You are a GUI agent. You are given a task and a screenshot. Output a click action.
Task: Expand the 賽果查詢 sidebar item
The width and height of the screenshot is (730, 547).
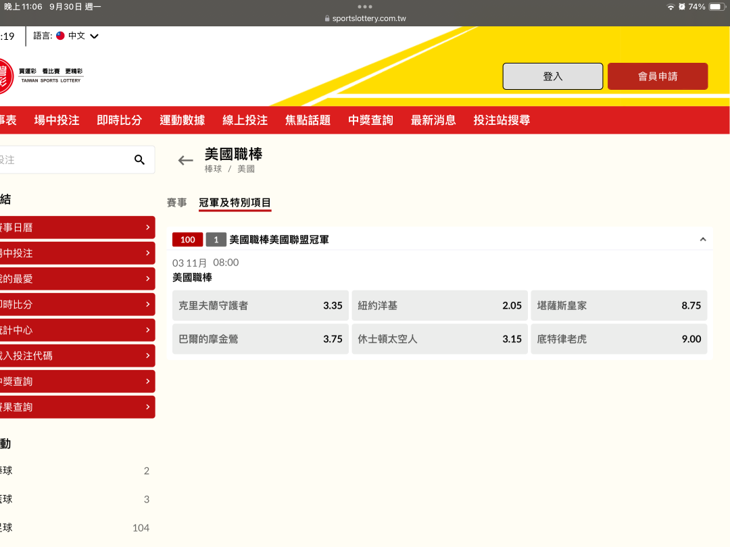(x=77, y=407)
